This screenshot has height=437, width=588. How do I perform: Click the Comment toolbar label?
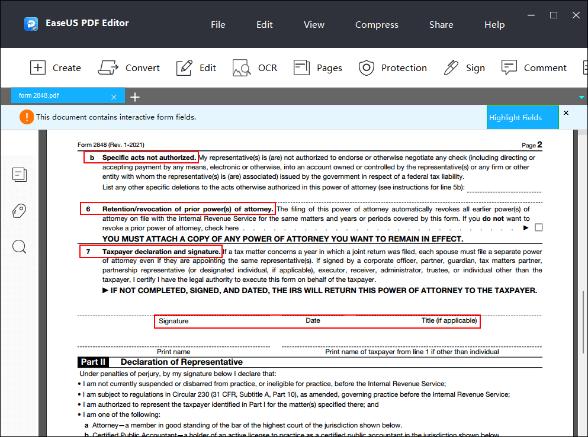(x=545, y=68)
